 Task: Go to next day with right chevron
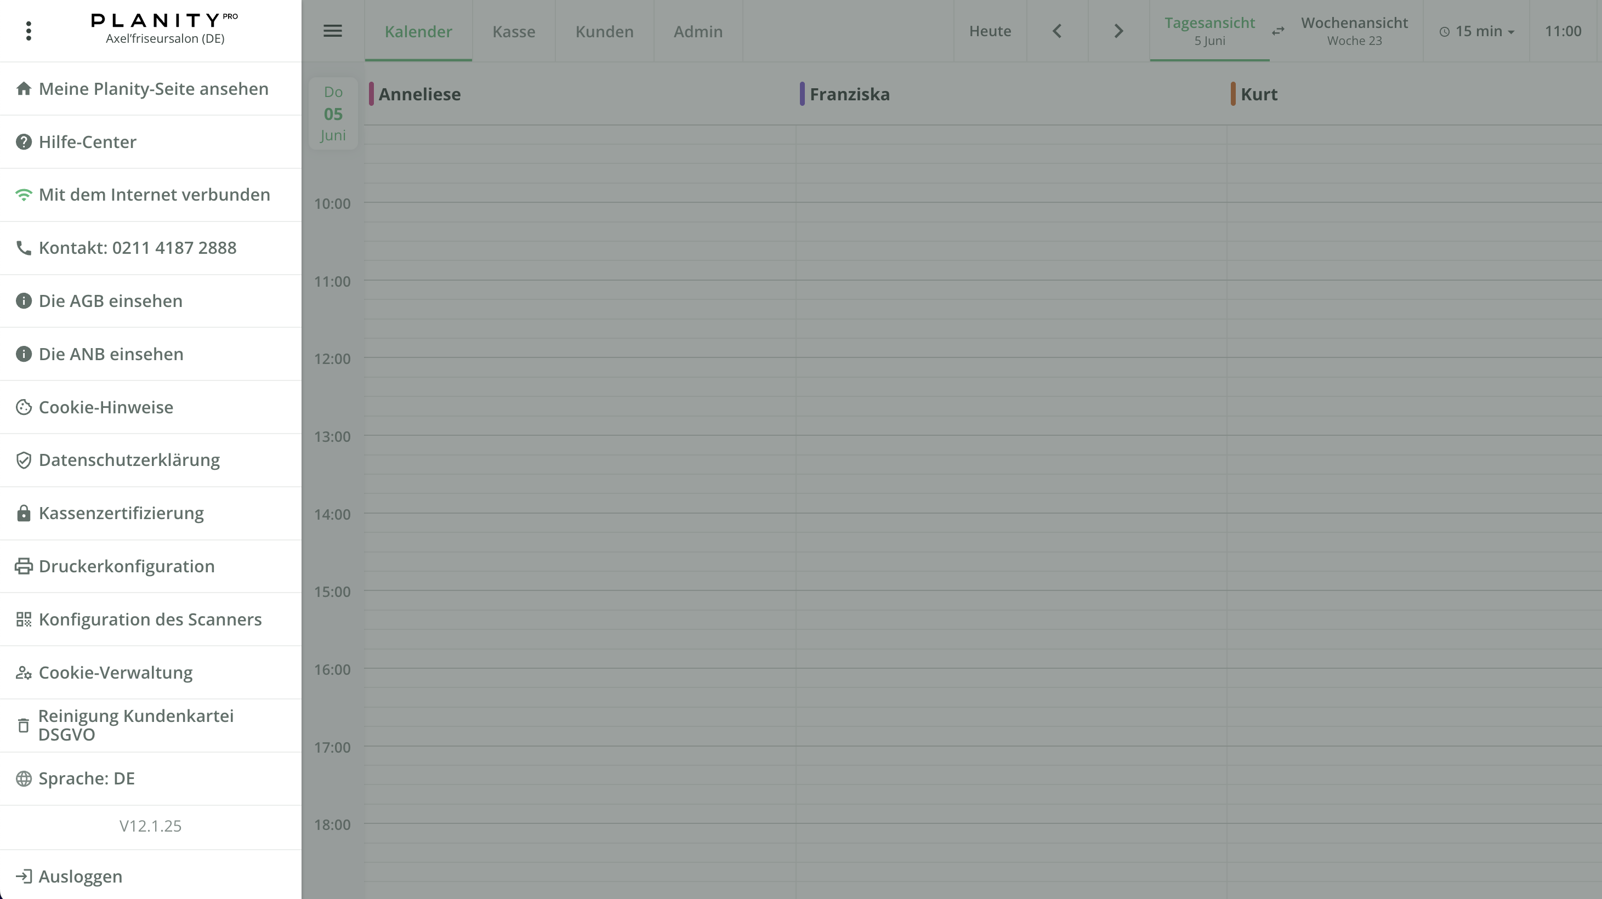click(x=1118, y=31)
